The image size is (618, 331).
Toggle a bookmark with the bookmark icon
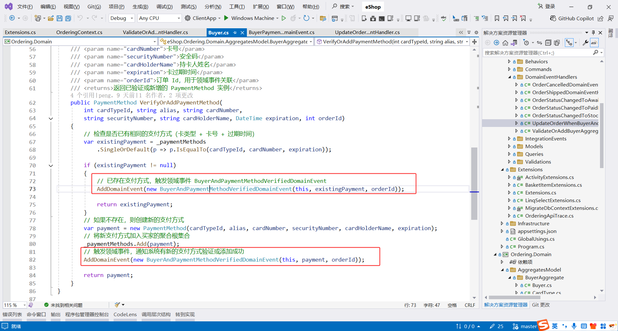497,18
